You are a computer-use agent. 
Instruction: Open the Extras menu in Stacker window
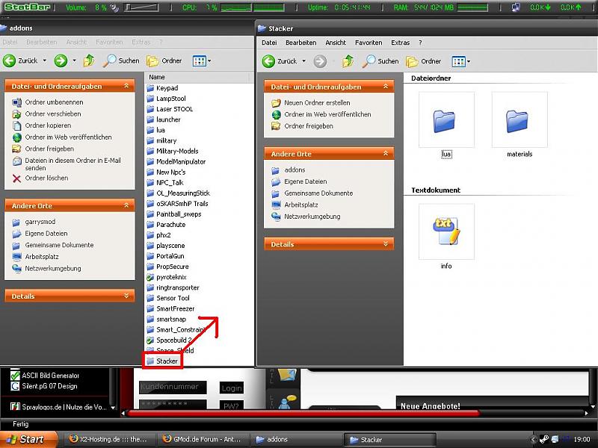400,43
